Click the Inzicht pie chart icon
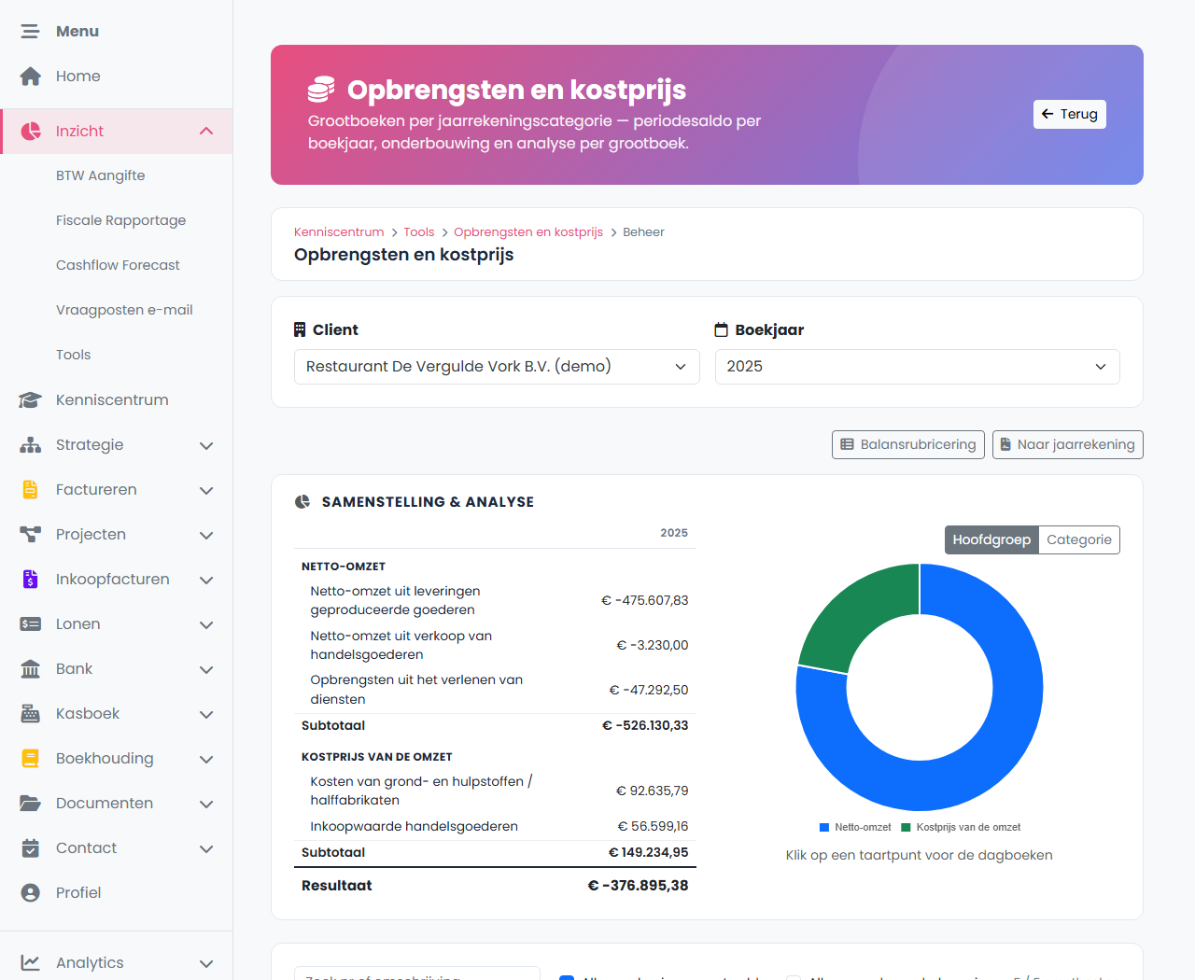The height and width of the screenshot is (980, 1195). [31, 132]
